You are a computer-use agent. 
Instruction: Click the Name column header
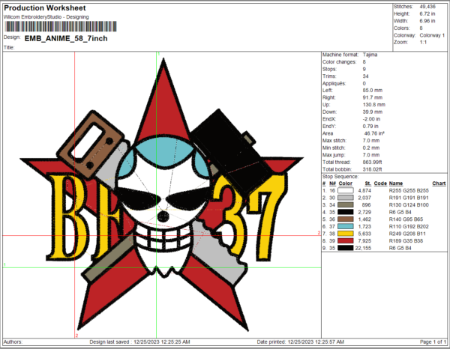click(396, 183)
